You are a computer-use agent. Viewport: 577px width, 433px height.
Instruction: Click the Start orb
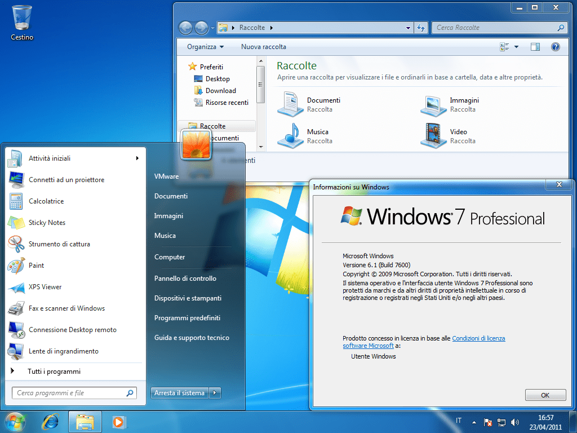(14, 421)
